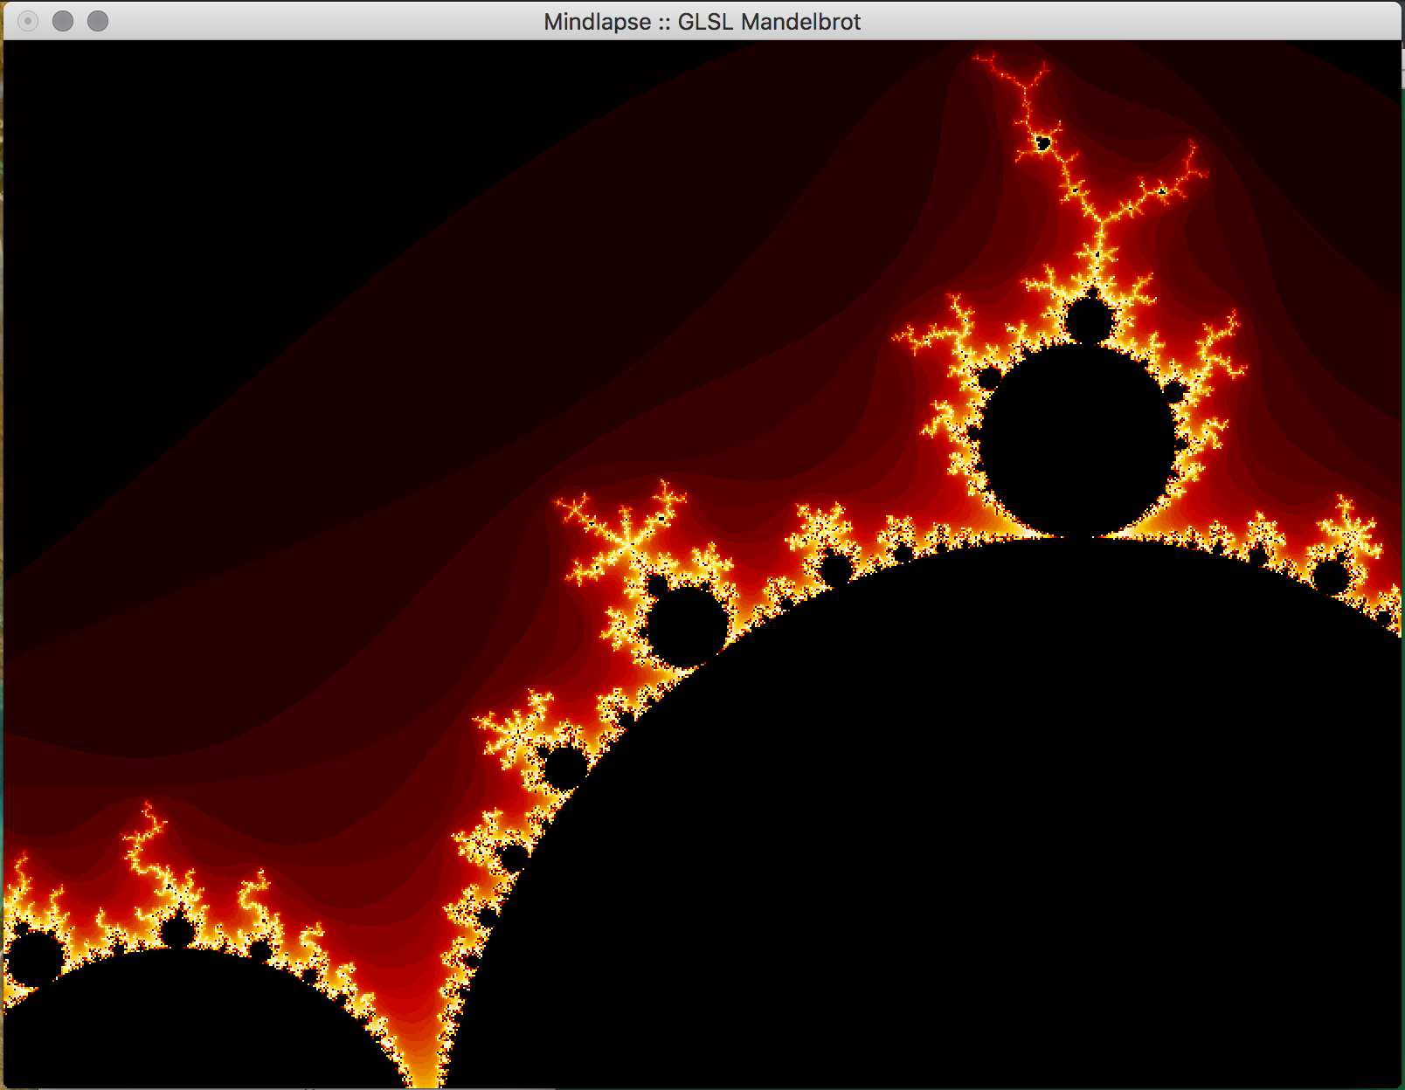Viewport: 1405px width, 1090px height.
Task: Click the largest round black bulb at upper right
Action: coord(1076,437)
